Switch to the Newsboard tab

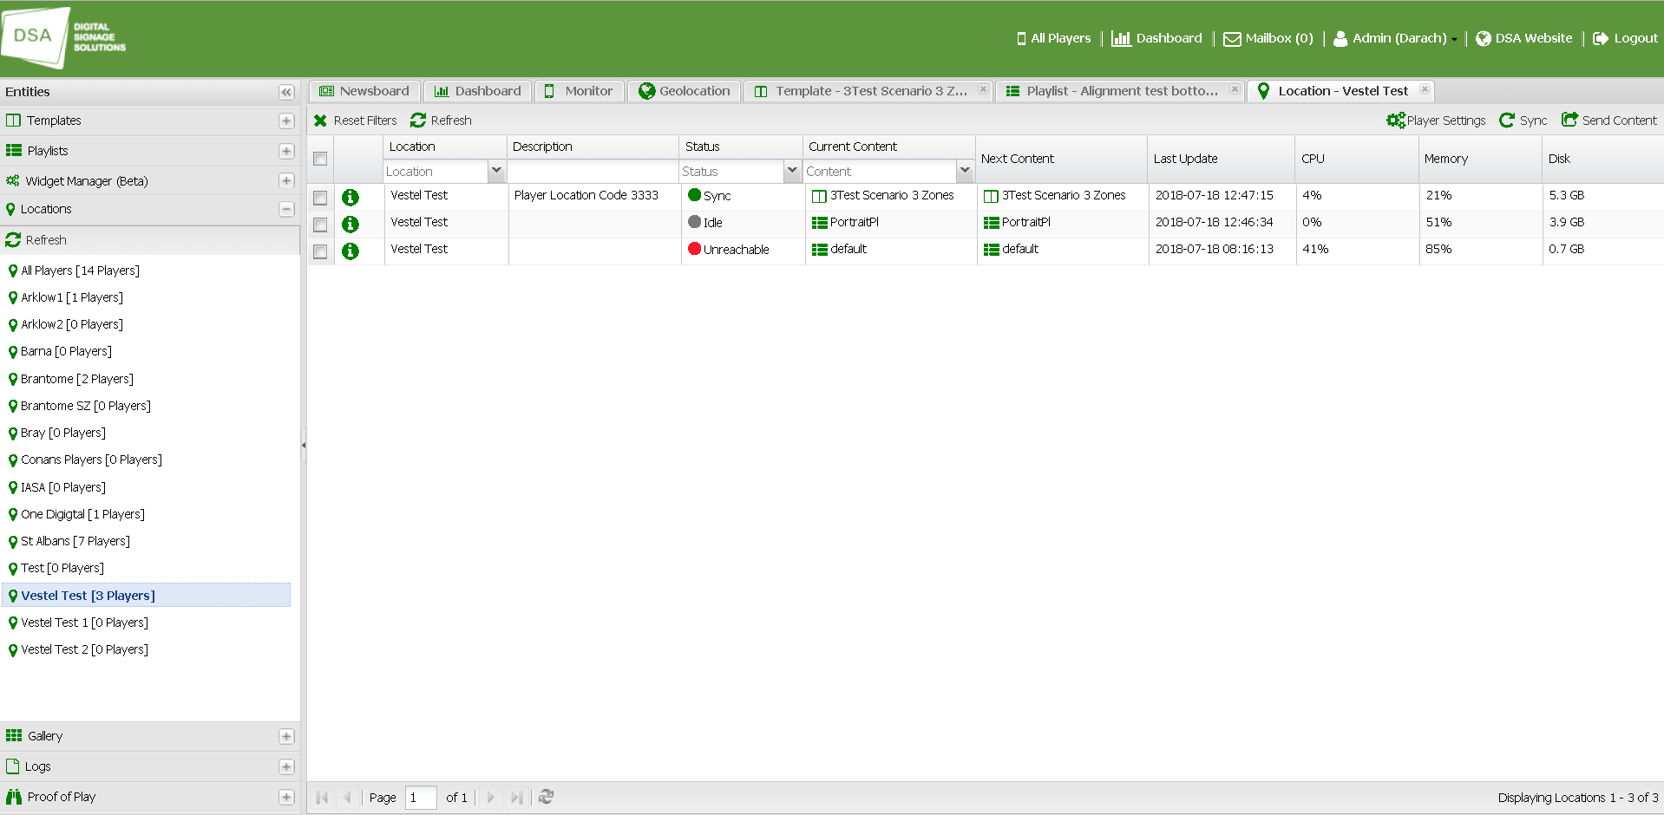pyautogui.click(x=365, y=91)
